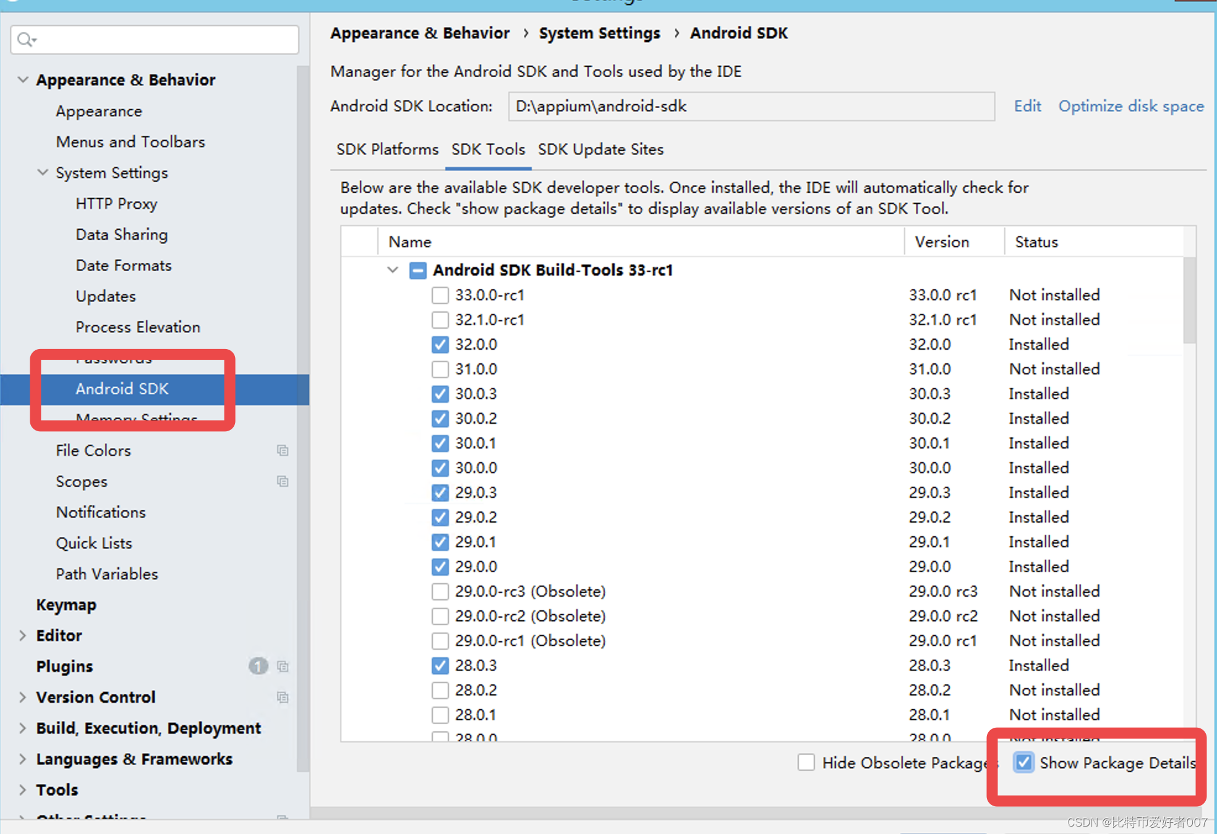Viewport: 1217px width, 834px height.
Task: Click the project icon beside Plugins
Action: tap(283, 667)
